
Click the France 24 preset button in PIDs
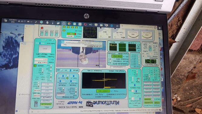47,98
